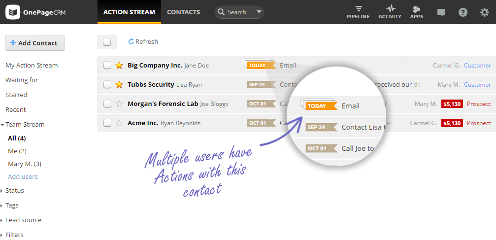Switch to the Contacts tab
The height and width of the screenshot is (240, 496).
(x=183, y=12)
